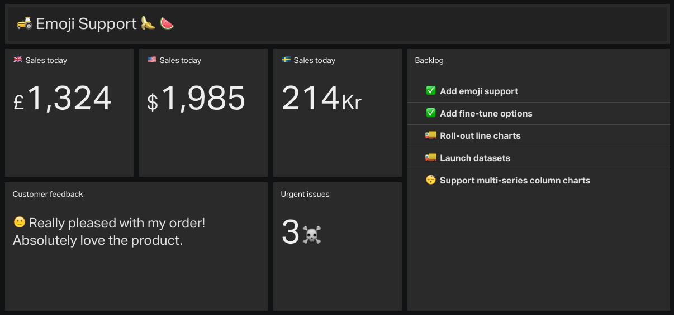Click the skull and crossbones emoji
Image resolution: width=674 pixels, height=315 pixels.
coord(312,235)
